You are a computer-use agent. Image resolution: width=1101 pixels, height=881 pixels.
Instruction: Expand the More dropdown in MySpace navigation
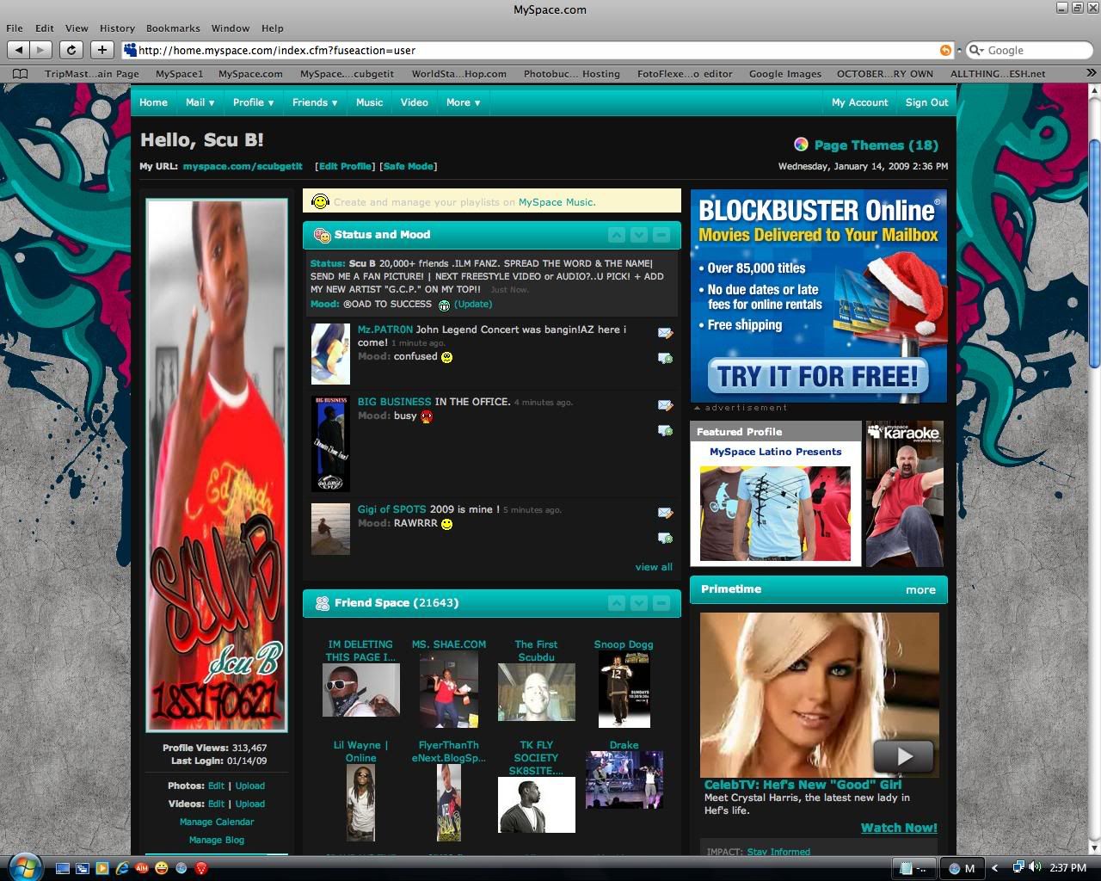463,102
